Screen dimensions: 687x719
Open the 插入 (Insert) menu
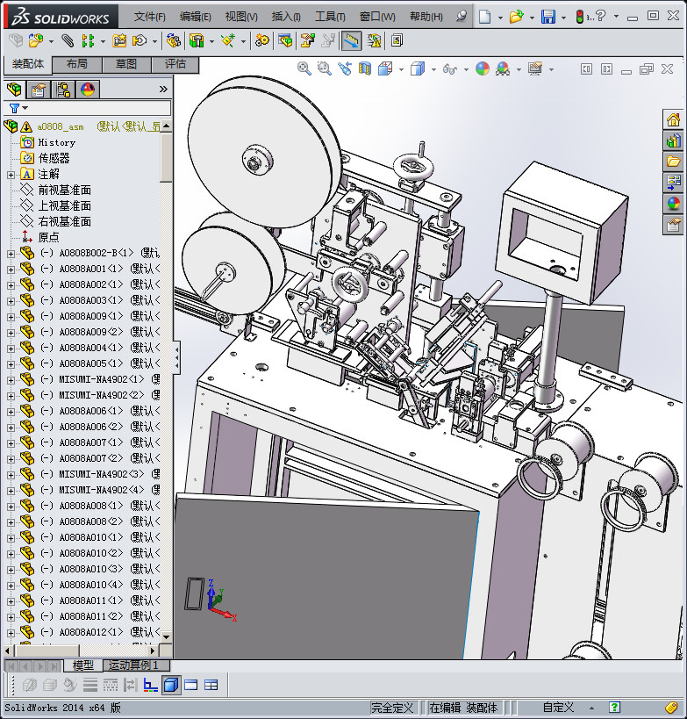tap(286, 17)
